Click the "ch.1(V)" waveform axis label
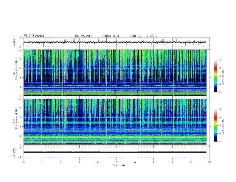Screen dimensions: 236x182 click(14, 42)
